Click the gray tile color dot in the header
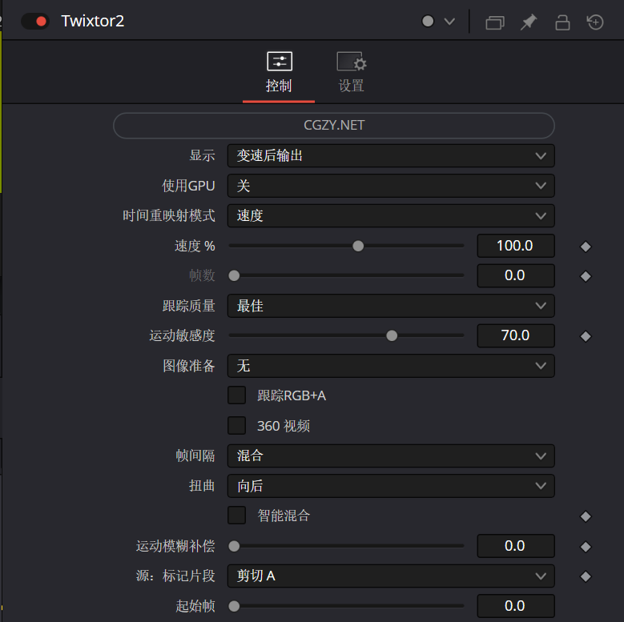This screenshot has height=622, width=624. [428, 21]
